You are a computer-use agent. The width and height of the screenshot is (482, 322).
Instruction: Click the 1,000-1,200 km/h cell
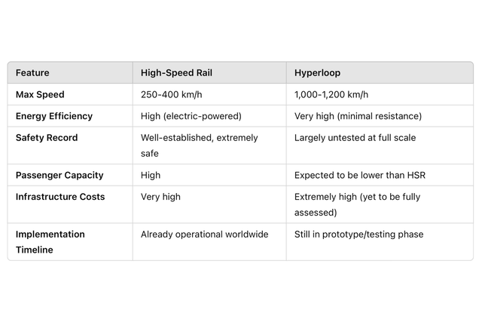[x=331, y=95]
